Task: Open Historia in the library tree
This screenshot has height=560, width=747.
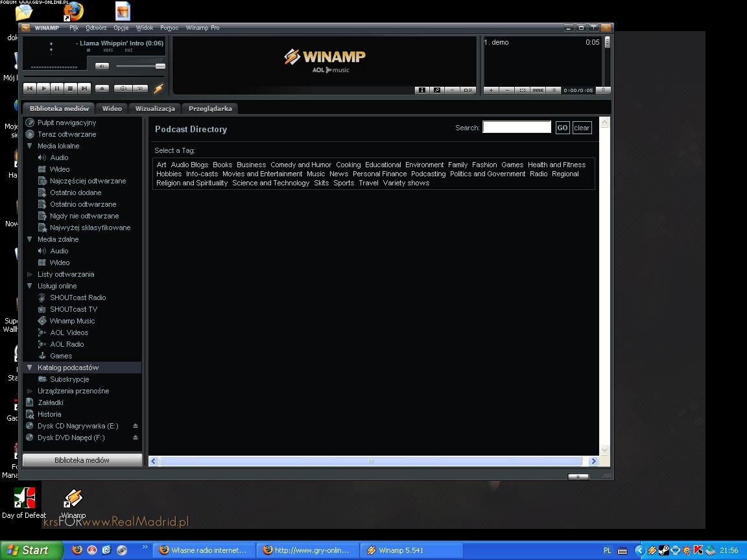Action: click(49, 414)
